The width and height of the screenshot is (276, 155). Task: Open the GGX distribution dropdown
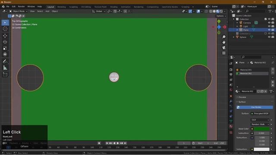[260, 120]
